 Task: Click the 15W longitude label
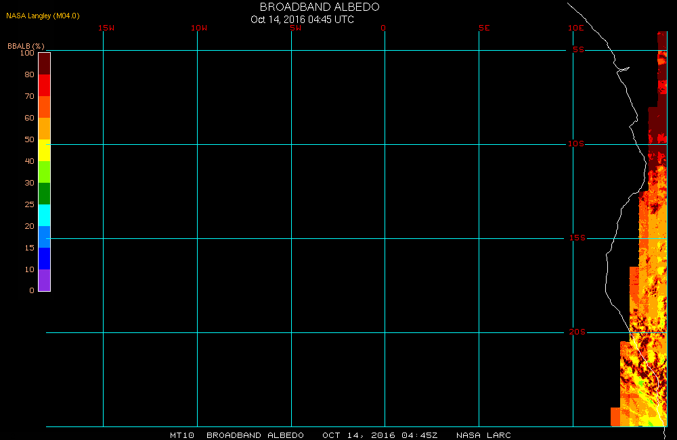106,28
